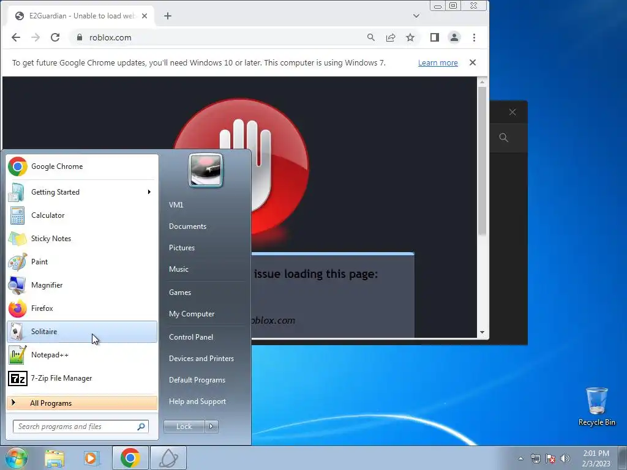Open Notepad++ from Start menu
This screenshot has width=627, height=470.
(x=82, y=354)
